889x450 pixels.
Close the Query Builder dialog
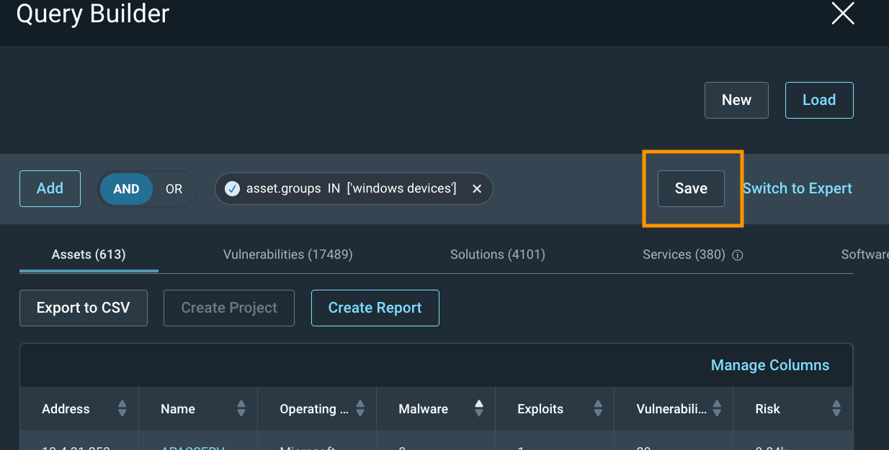(842, 14)
